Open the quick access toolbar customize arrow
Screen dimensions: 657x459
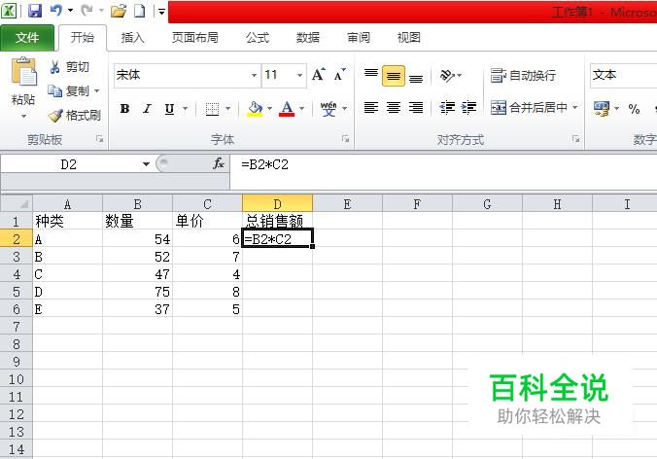(x=161, y=12)
